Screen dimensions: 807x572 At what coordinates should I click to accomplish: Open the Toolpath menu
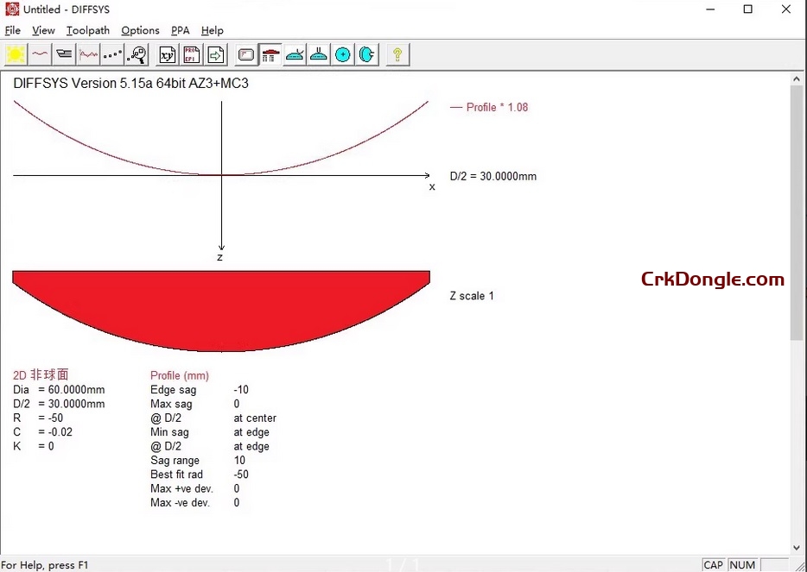87,30
